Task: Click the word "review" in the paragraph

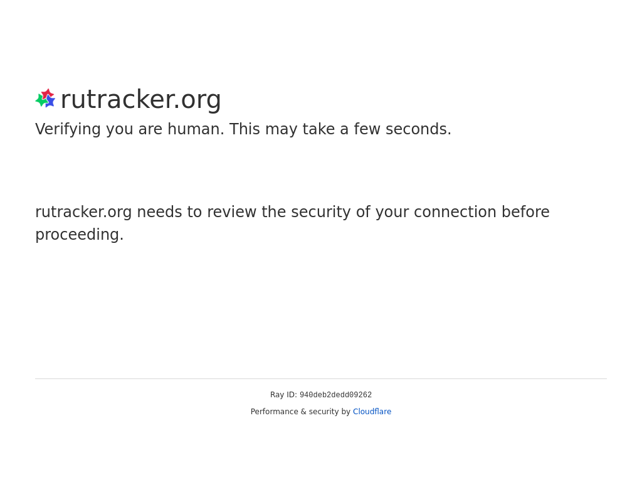Action: point(232,212)
